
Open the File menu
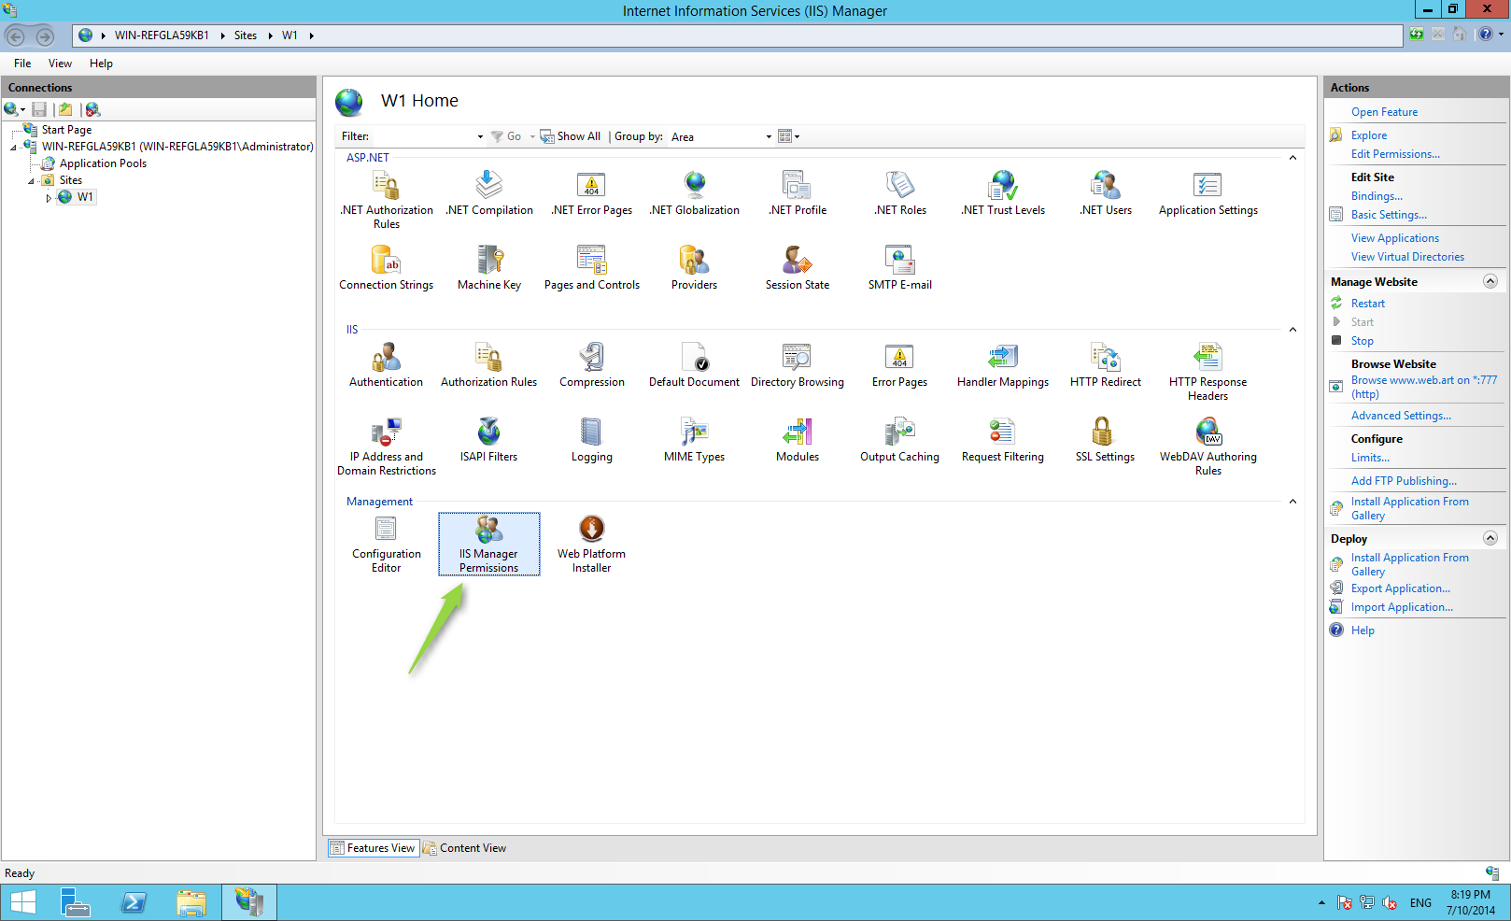(x=22, y=64)
